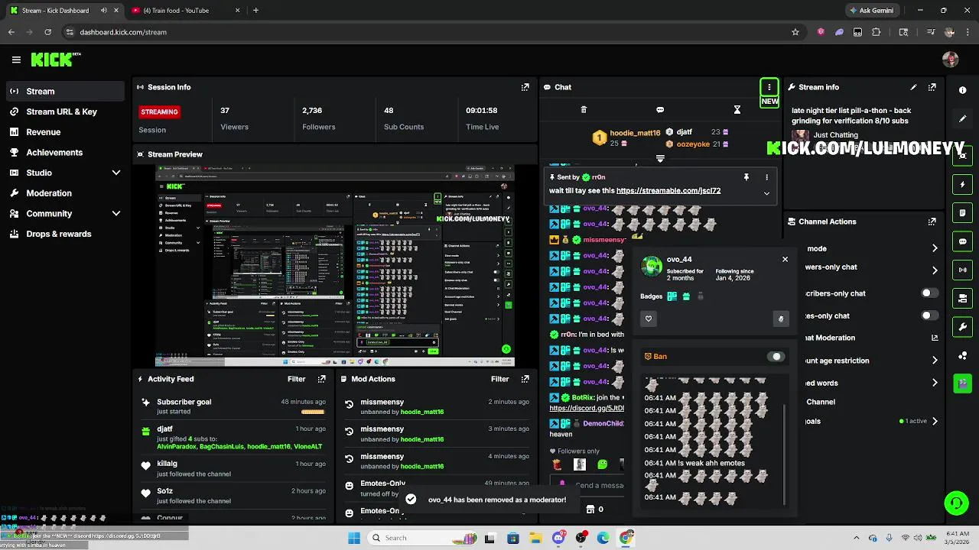The image size is (979, 550).
Task: Switch to Train food YouTube tab
Action: pos(184,11)
